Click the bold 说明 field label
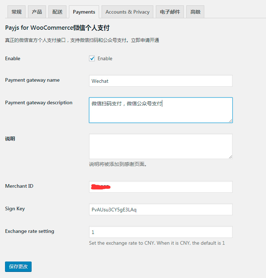The width and height of the screenshot is (266, 278). (10, 139)
